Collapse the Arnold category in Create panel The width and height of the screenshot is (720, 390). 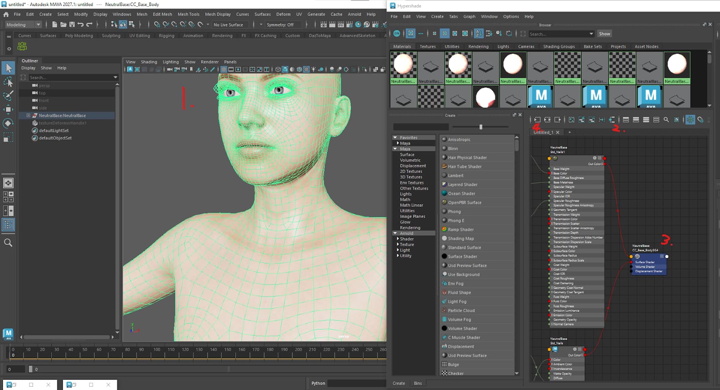pyautogui.click(x=395, y=233)
